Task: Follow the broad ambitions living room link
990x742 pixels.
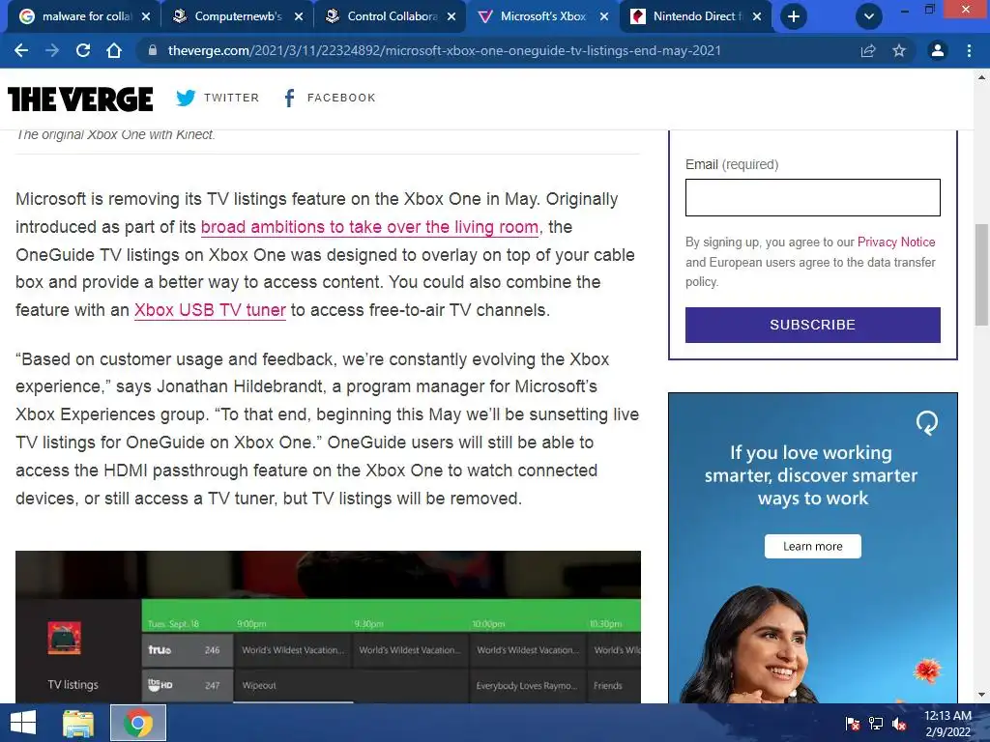Action: coord(370,226)
